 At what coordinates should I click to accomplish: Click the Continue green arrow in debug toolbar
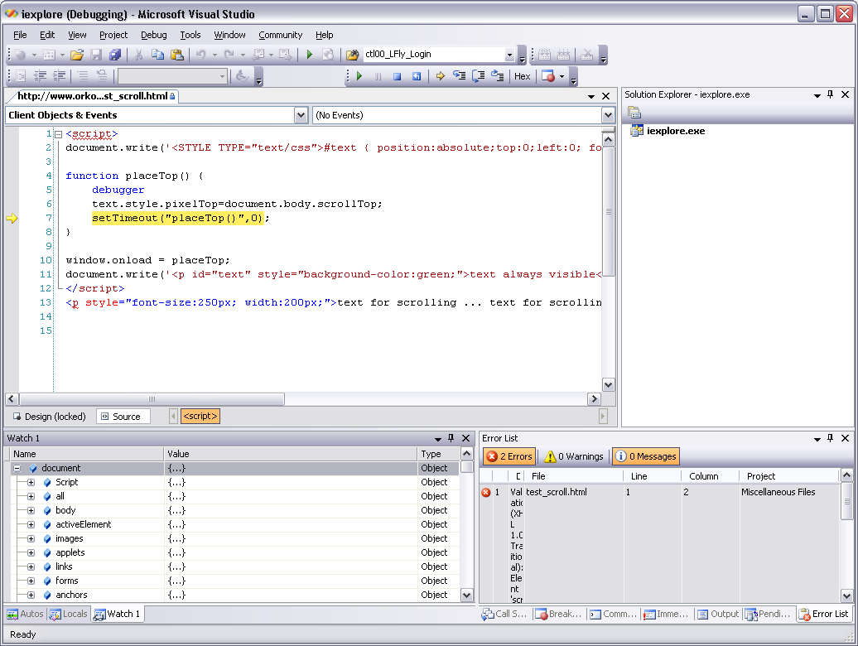[359, 76]
